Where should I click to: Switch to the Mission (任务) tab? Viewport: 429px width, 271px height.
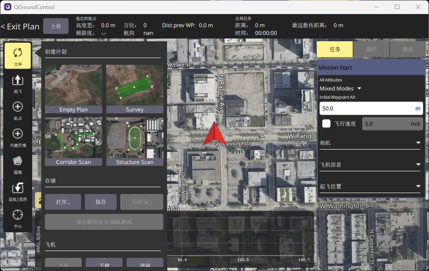click(x=335, y=49)
